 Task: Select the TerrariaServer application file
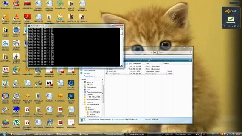[x=113, y=74]
